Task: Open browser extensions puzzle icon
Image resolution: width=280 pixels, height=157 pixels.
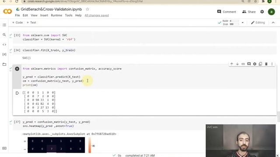Action: [x=263, y=1]
